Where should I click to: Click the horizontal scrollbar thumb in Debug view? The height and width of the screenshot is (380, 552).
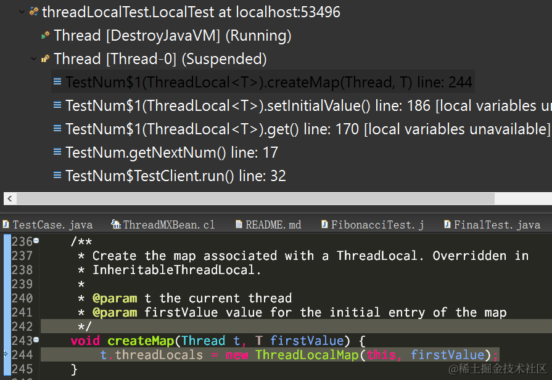(255, 198)
